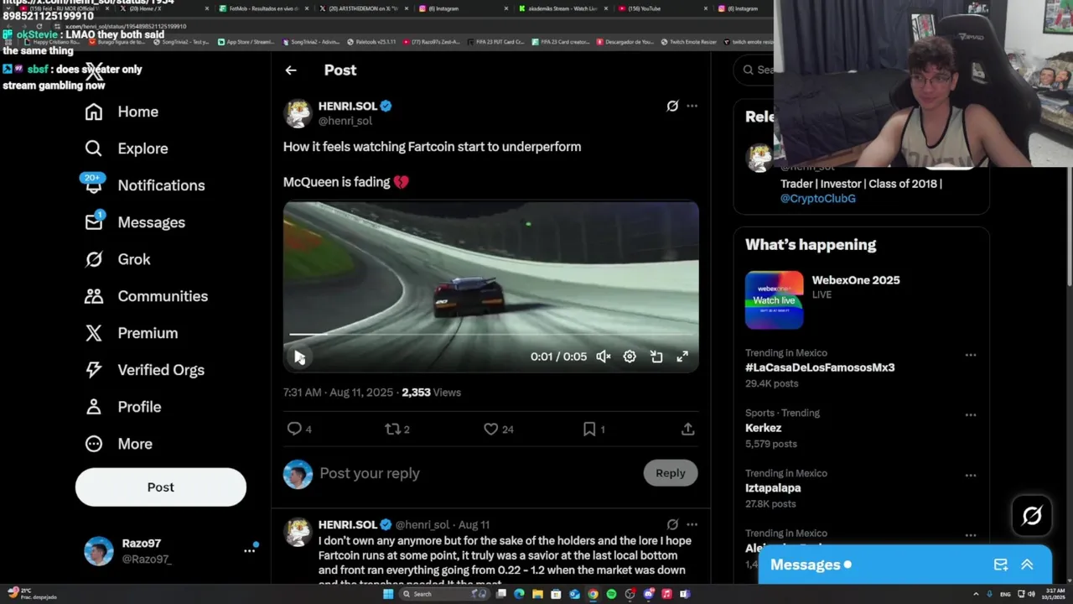Play the McQueen video
The height and width of the screenshot is (604, 1073).
[299, 357]
